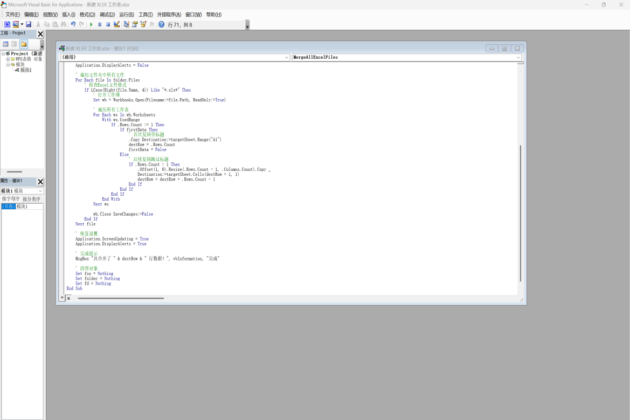Open the 调试(D) menu
Screen dimensions: 630x420
(107, 15)
